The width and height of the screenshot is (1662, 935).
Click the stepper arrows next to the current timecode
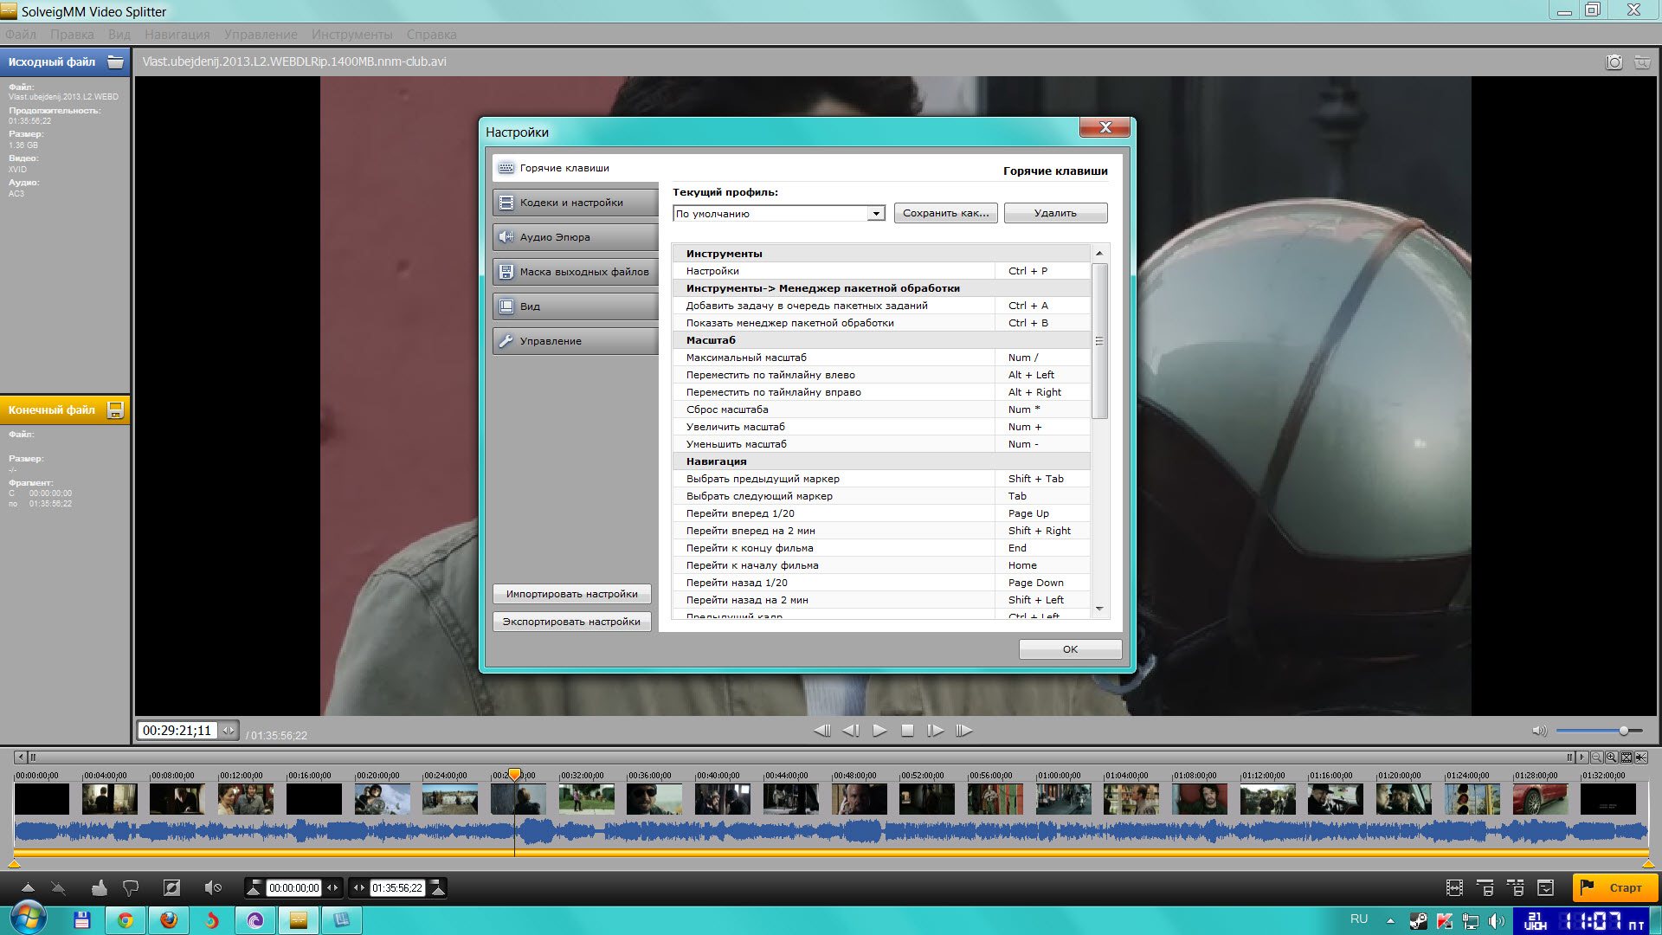[x=229, y=731]
